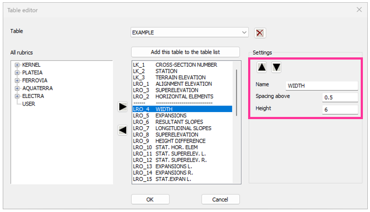Select LRO_12 STAT. SUPERELEV. R. row

[182, 160]
